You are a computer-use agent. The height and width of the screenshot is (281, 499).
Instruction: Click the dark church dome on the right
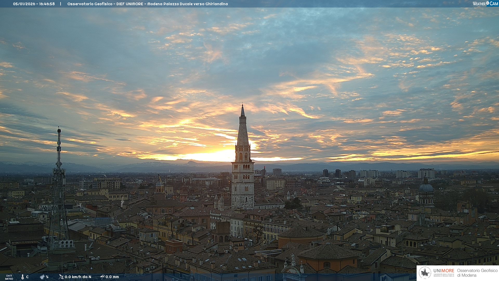coord(426,188)
